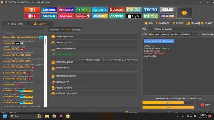Click the model search magnifier icon
Screen dimensions: 214x120
pyautogui.click(x=45, y=29)
